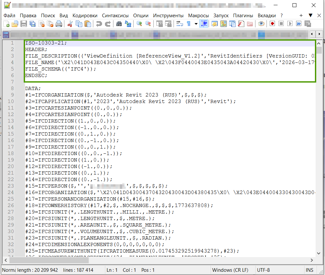Viewport: 325px width, 275px height.
Task: Click the stop macro recording square
Action: 281,24
